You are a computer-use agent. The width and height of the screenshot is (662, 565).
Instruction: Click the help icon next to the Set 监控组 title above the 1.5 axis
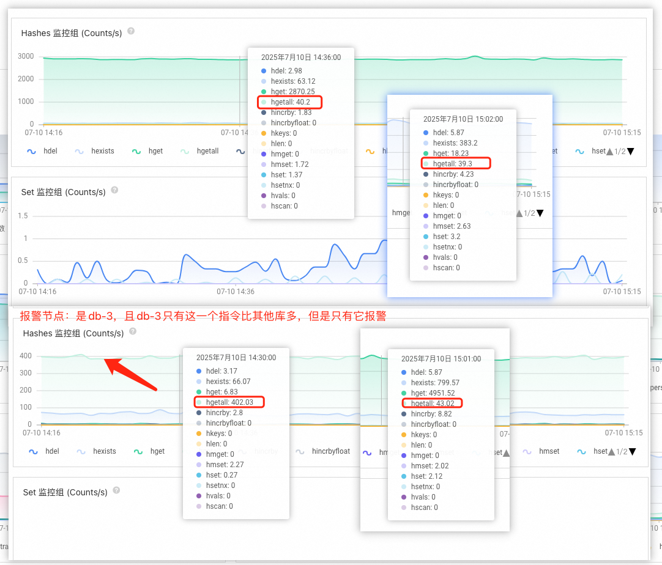click(x=114, y=190)
